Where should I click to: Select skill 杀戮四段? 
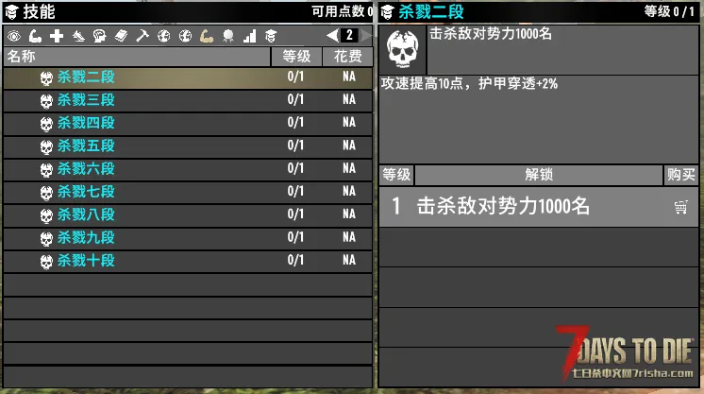point(86,123)
